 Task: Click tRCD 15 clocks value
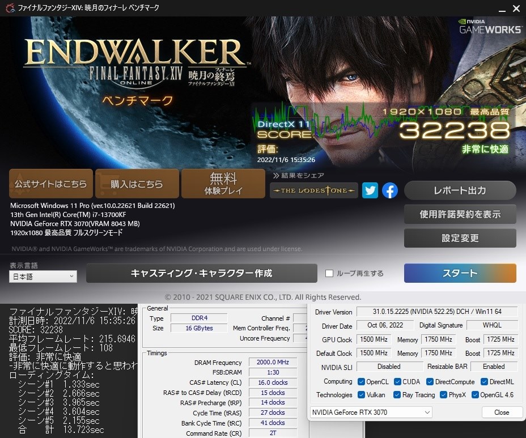(x=273, y=393)
